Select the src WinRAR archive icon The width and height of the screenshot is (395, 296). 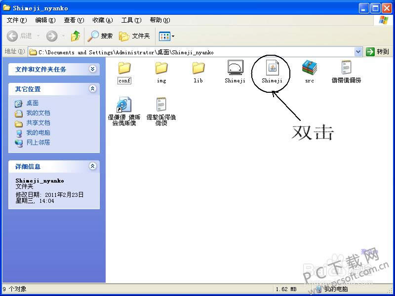coord(309,68)
